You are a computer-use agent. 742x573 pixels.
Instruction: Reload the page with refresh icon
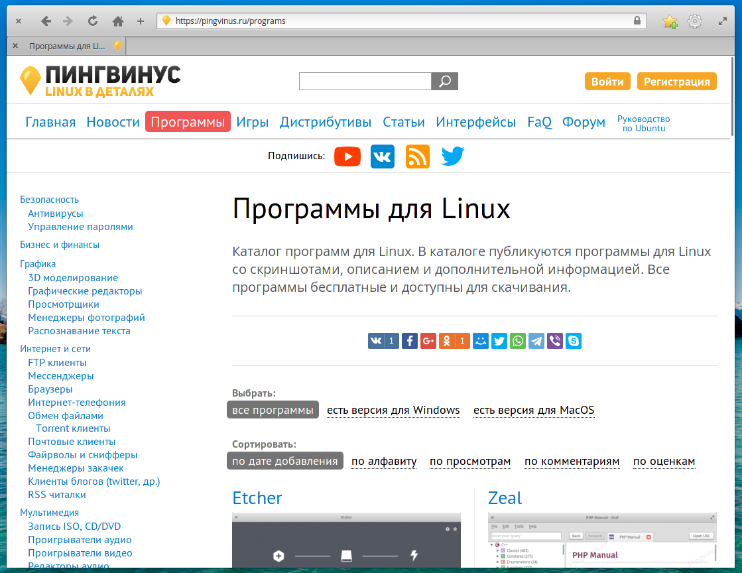pyautogui.click(x=93, y=21)
